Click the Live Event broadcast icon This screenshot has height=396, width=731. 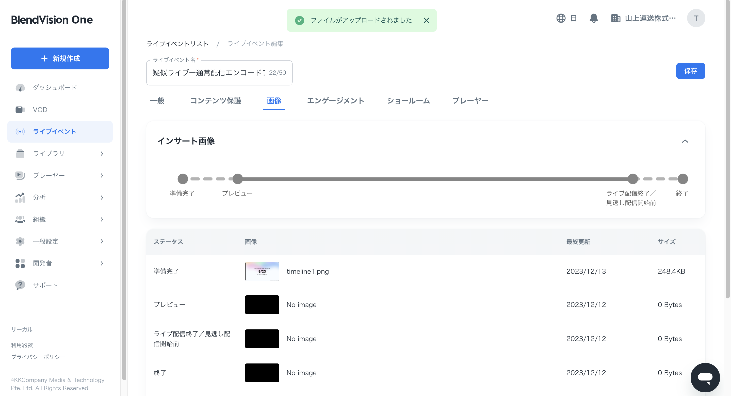(20, 131)
